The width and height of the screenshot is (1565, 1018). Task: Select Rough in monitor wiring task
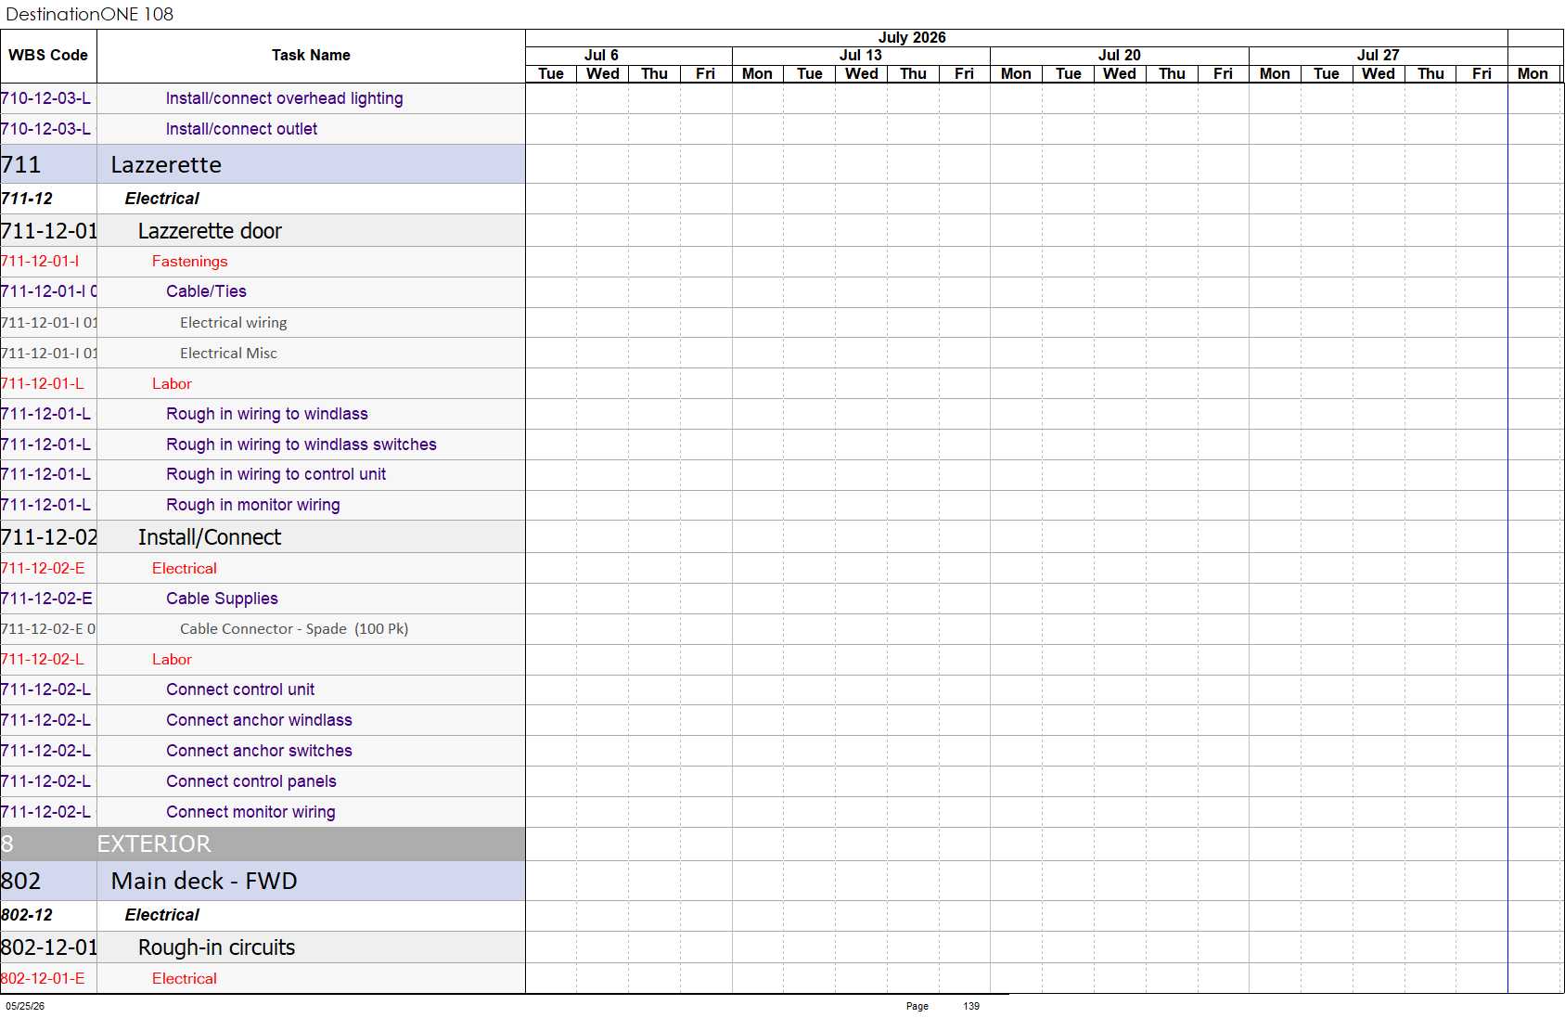pos(253,505)
